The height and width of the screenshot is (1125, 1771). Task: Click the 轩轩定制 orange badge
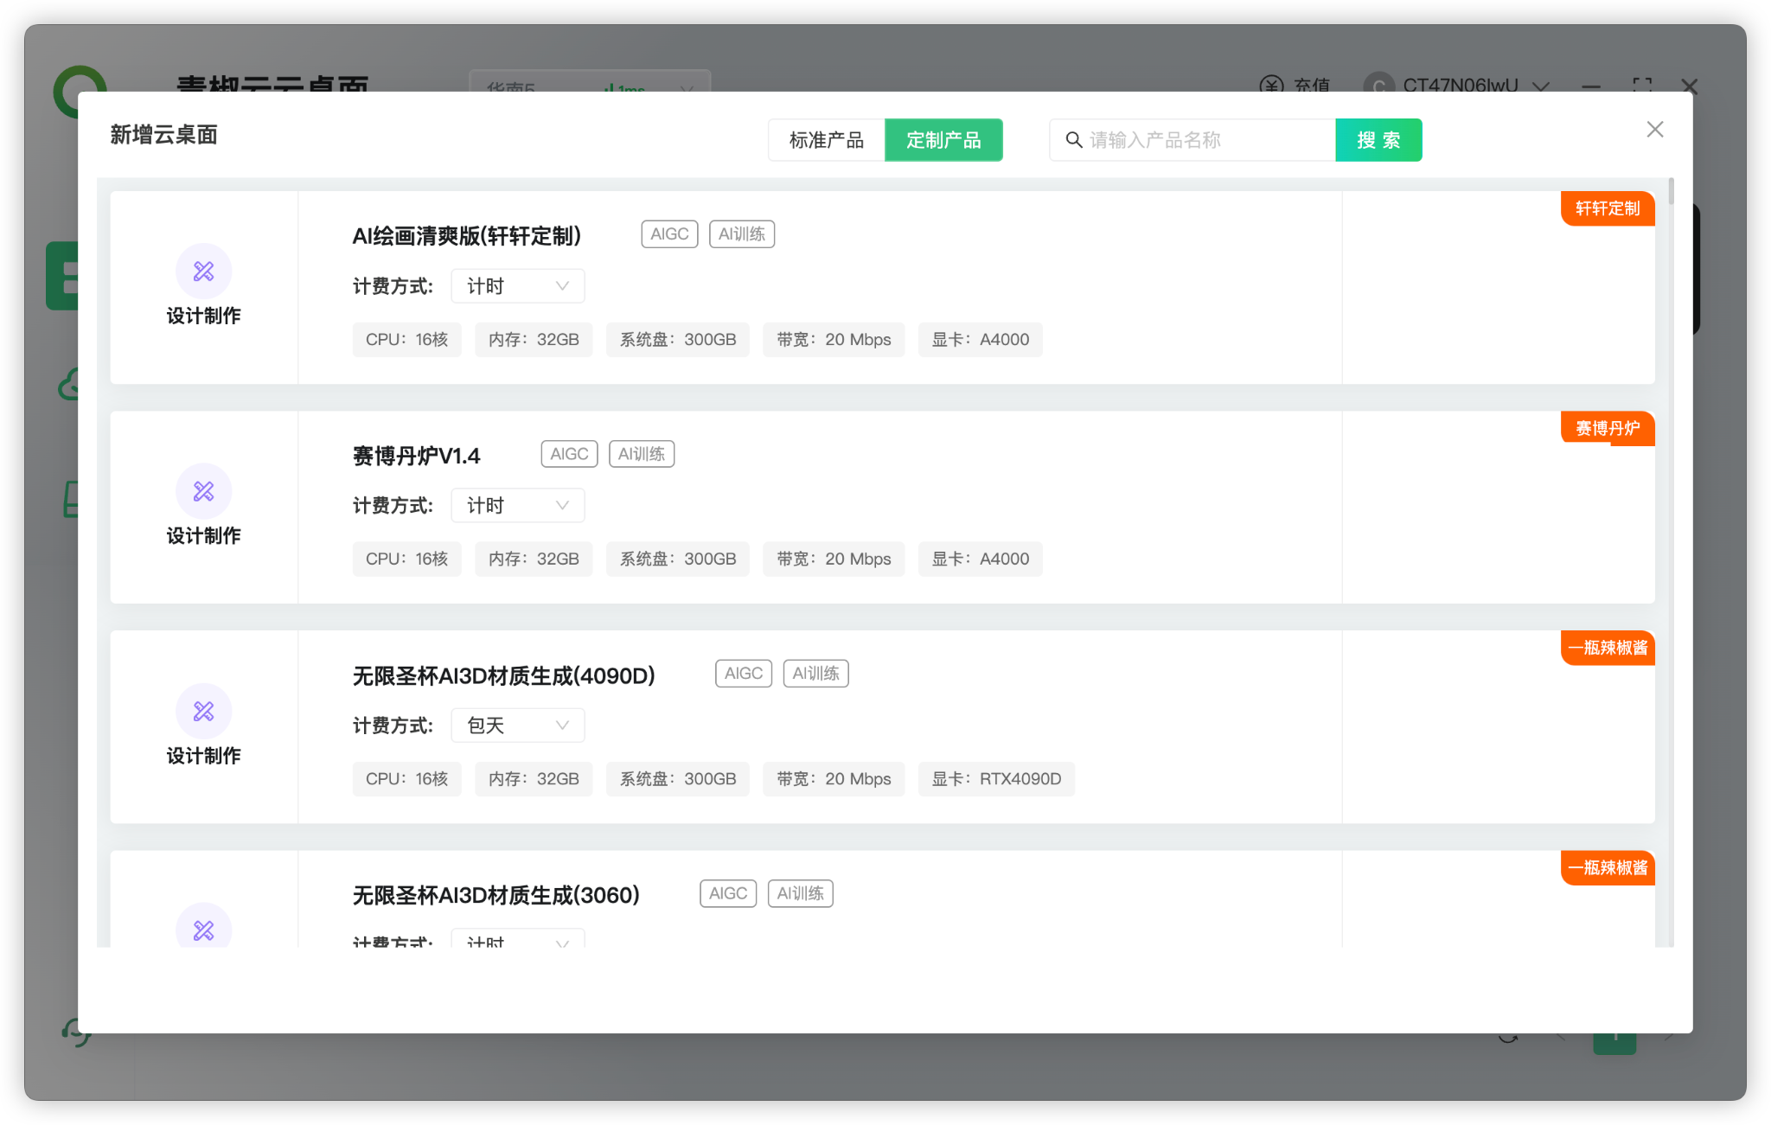1608,208
